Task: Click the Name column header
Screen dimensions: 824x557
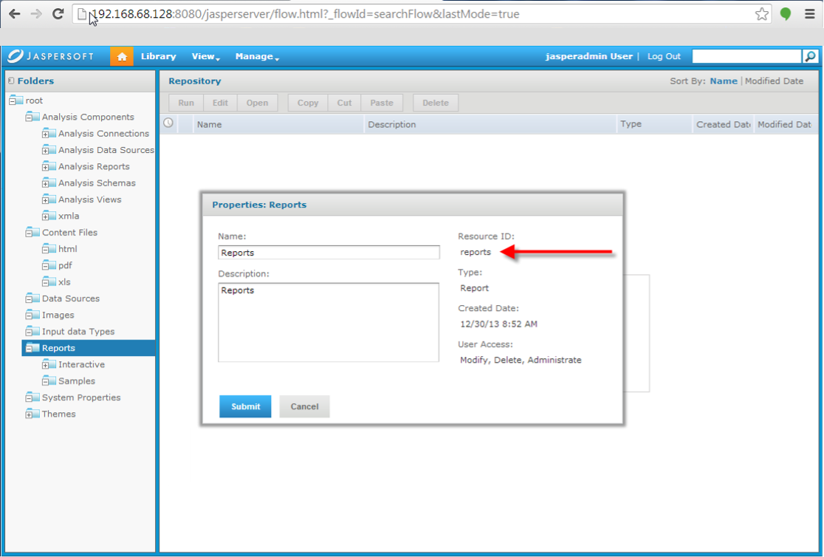Action: click(278, 125)
